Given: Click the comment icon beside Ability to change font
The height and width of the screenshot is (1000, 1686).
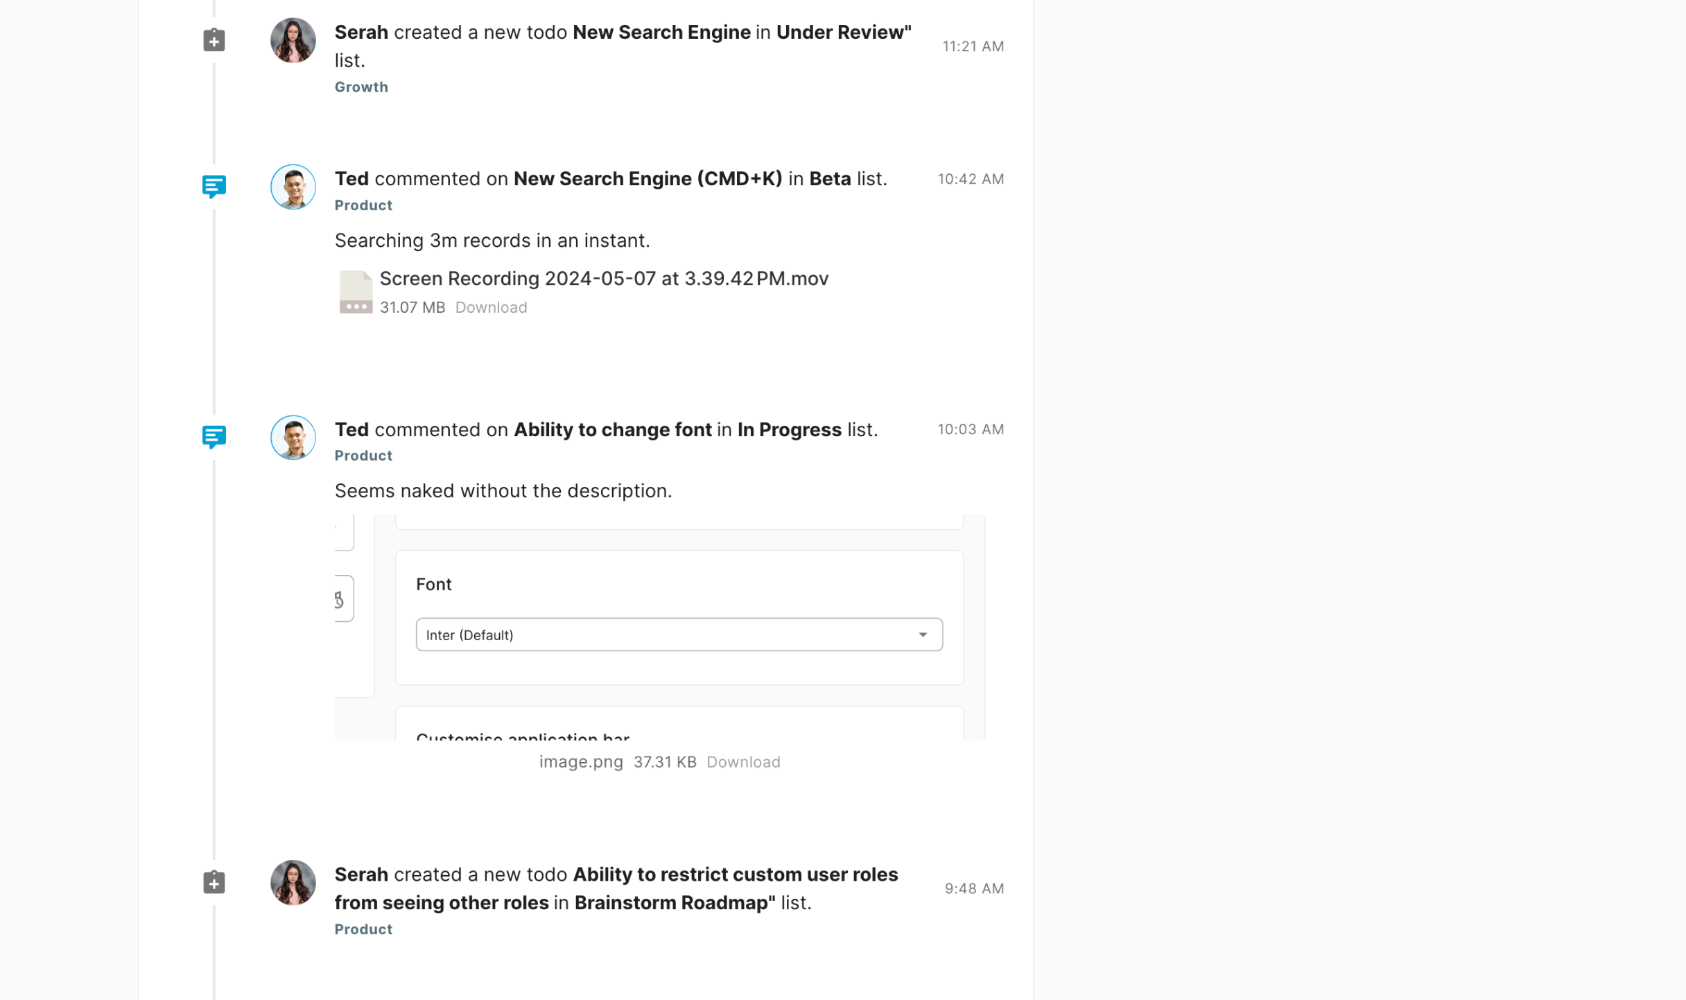Looking at the screenshot, I should click(214, 437).
